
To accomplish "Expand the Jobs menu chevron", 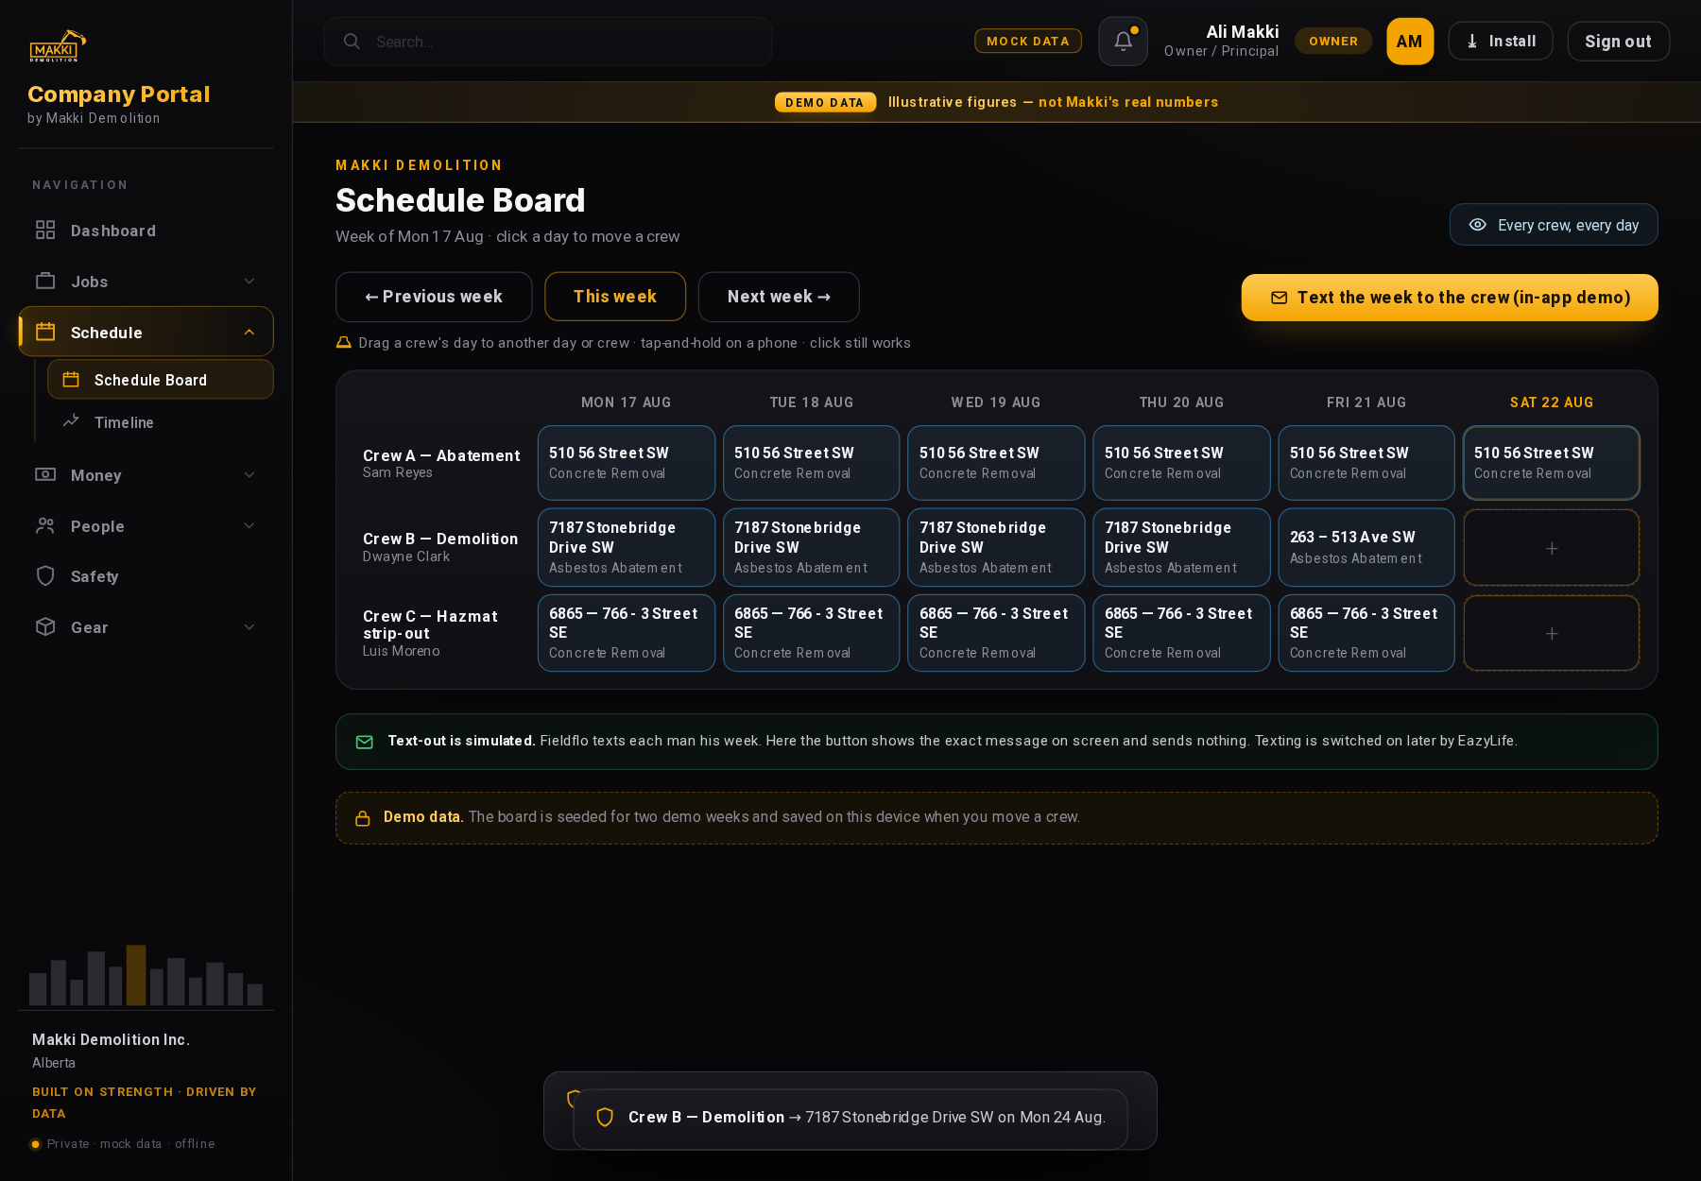I will (249, 282).
